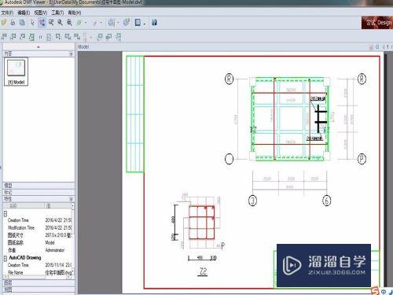This screenshot has height=295, width=393.
Task: Collapse the 内容 contents panel chevron
Action: click(x=71, y=53)
